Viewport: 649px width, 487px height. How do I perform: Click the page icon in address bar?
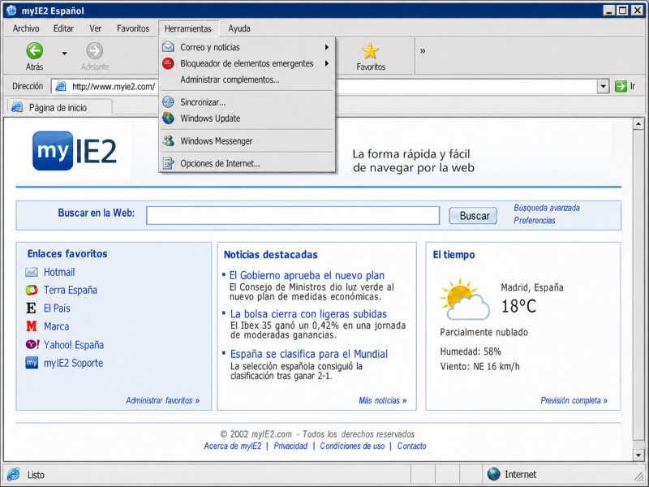pyautogui.click(x=61, y=86)
